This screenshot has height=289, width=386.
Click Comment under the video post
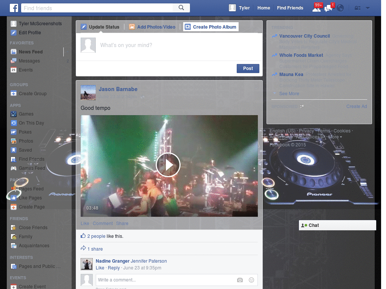pyautogui.click(x=103, y=224)
